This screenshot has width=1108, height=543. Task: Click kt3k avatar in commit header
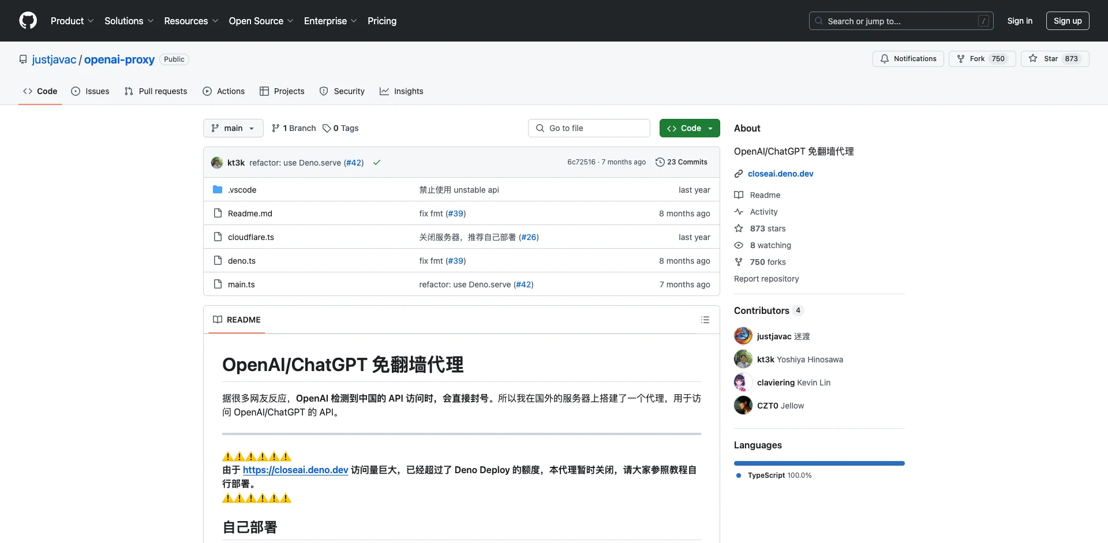click(217, 163)
